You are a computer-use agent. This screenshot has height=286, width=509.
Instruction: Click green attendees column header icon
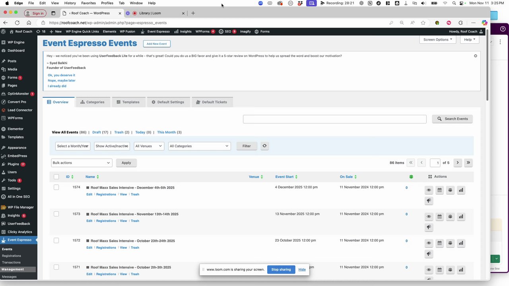click(x=411, y=177)
